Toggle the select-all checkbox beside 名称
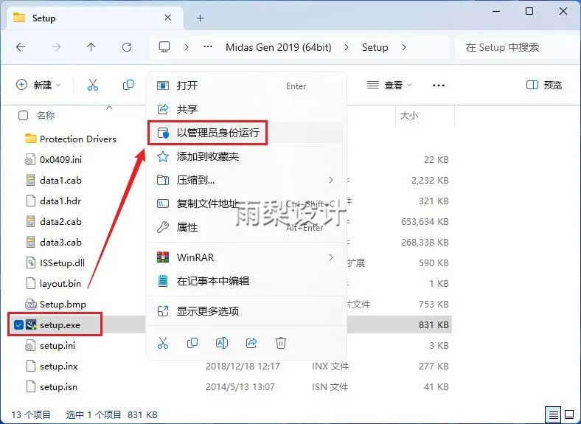 point(23,115)
